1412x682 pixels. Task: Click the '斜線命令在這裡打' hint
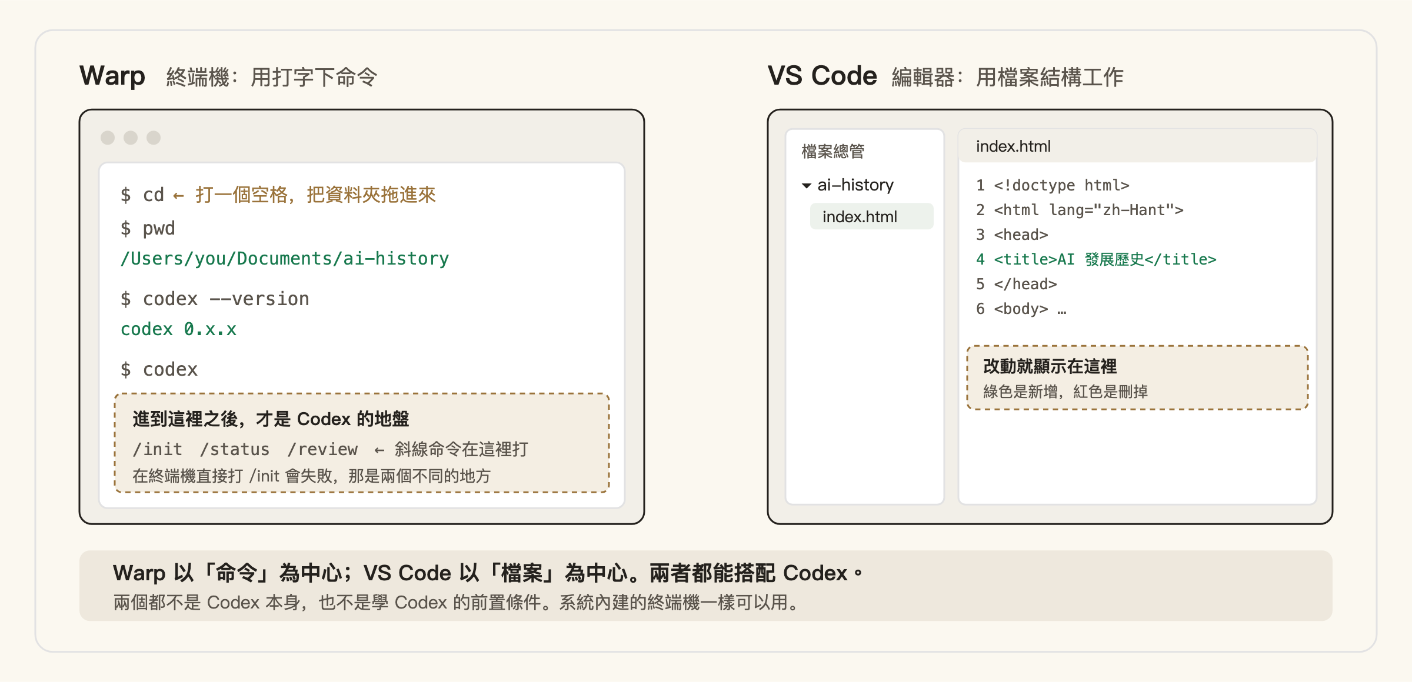(x=461, y=449)
